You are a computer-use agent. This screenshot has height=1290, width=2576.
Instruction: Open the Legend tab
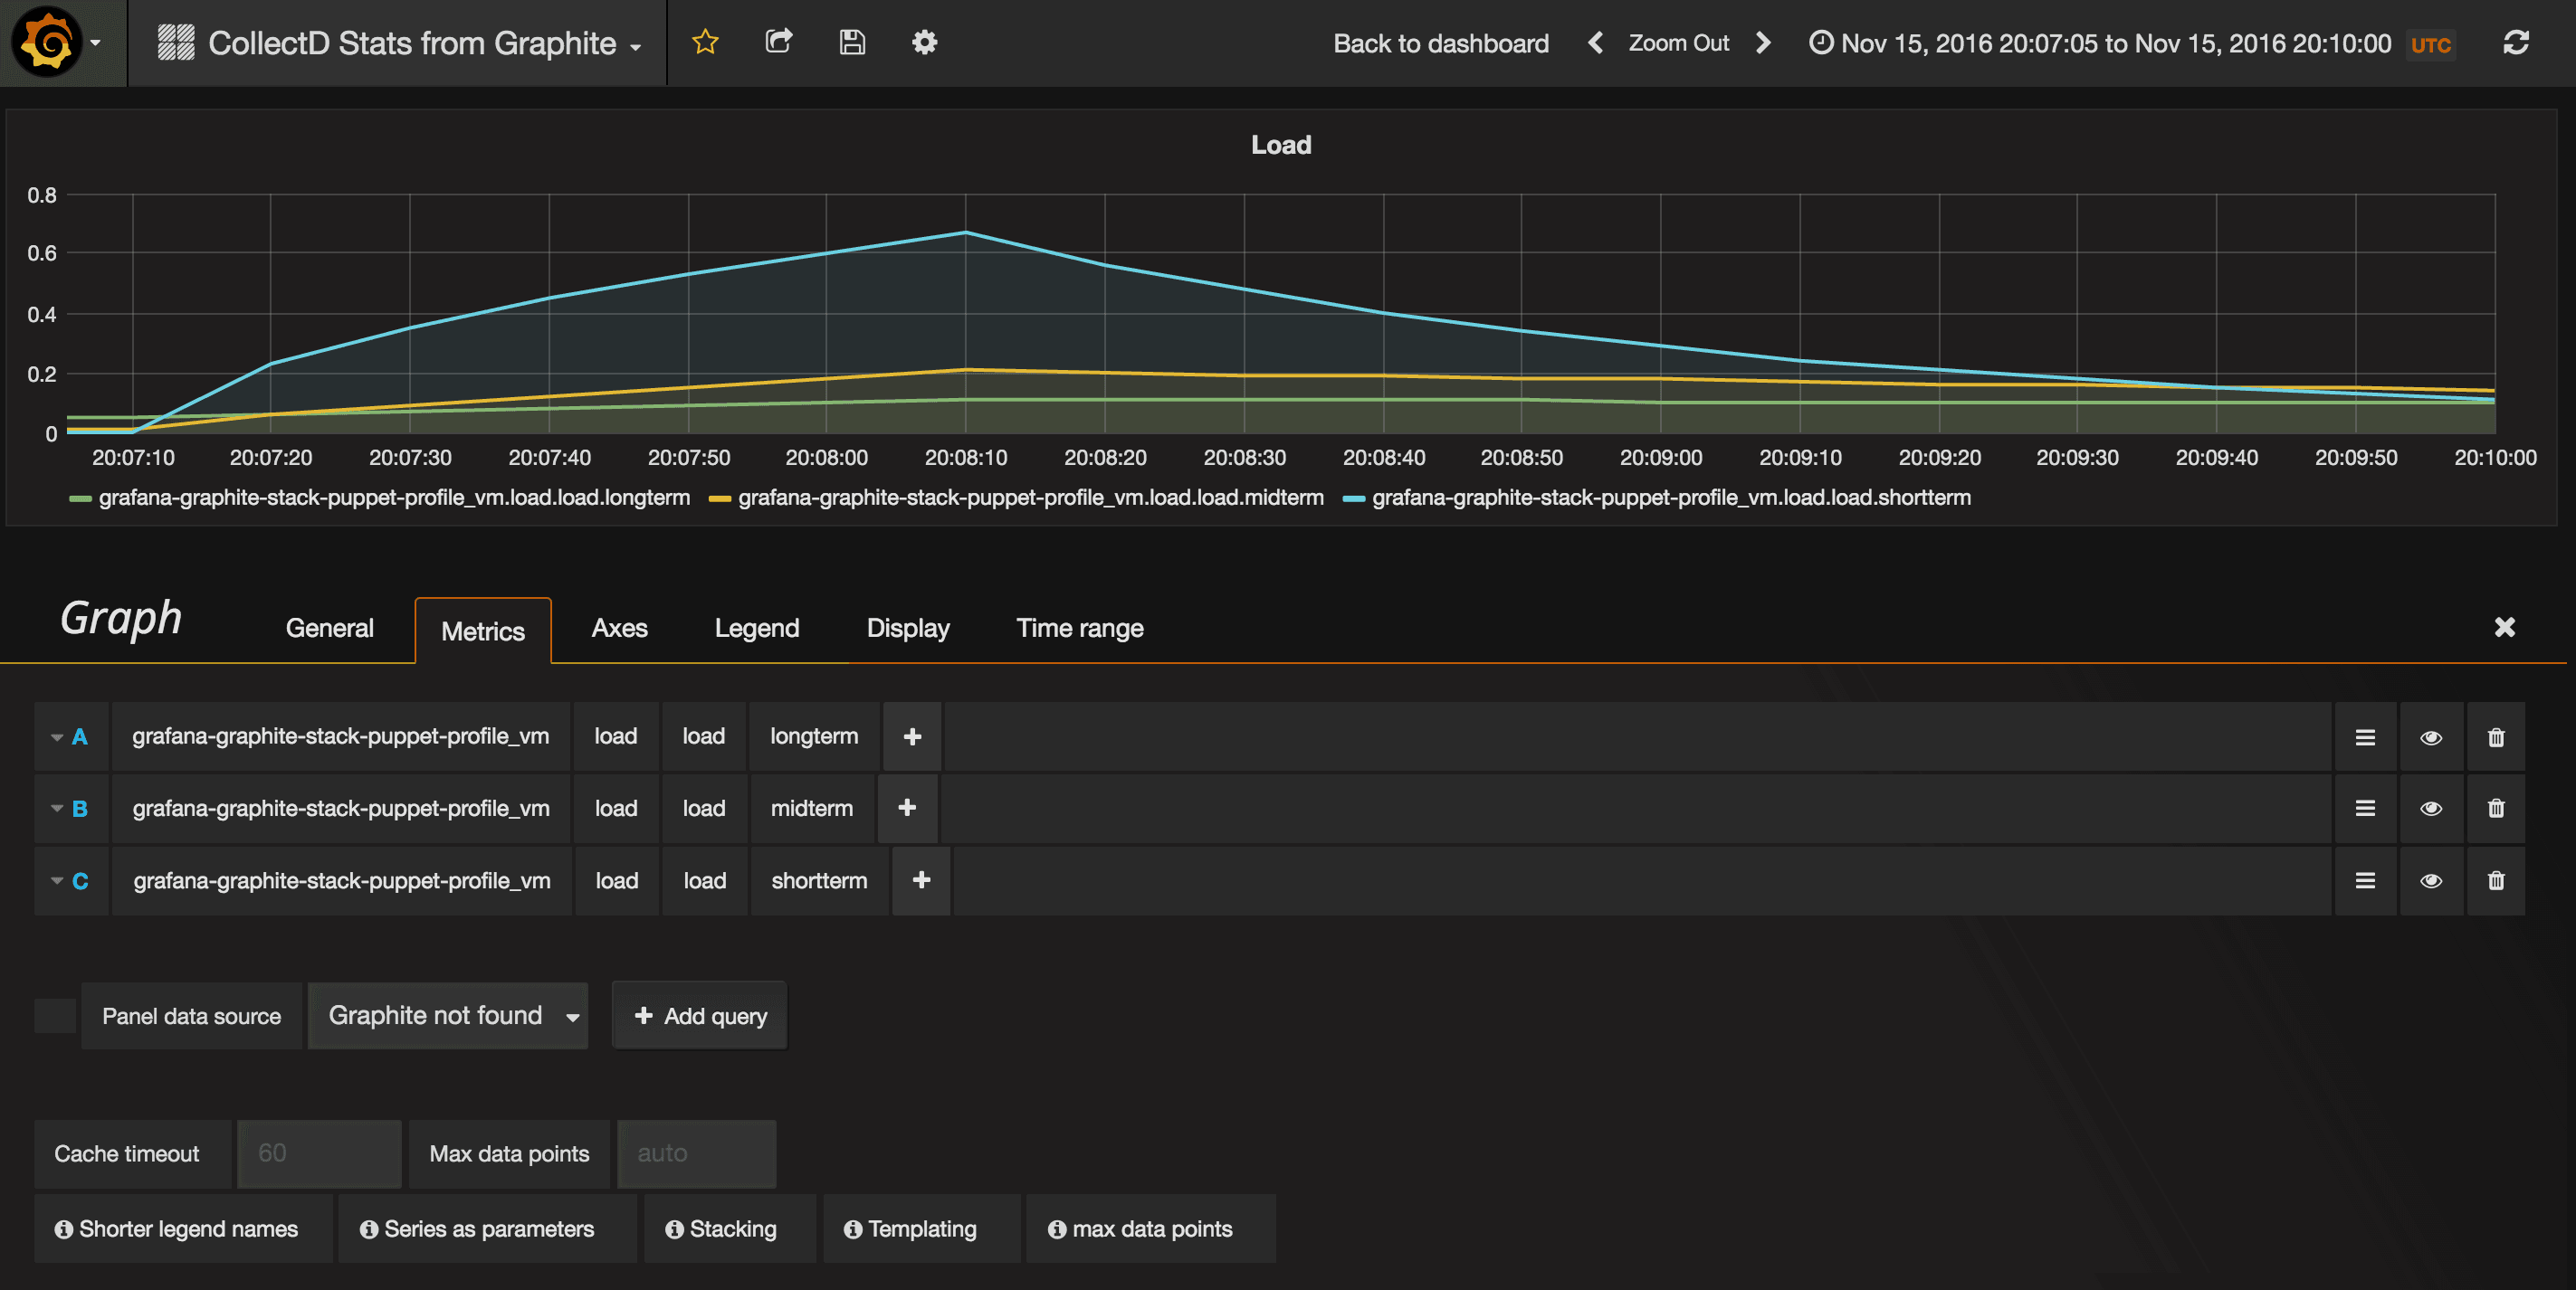[756, 629]
